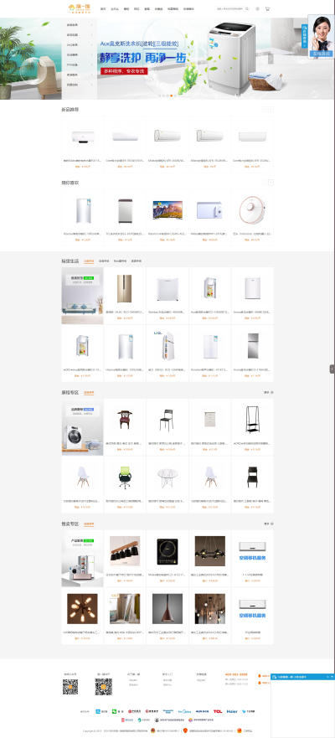
Task: Minimize the blue chat window at bottom right
Action: [x=329, y=676]
